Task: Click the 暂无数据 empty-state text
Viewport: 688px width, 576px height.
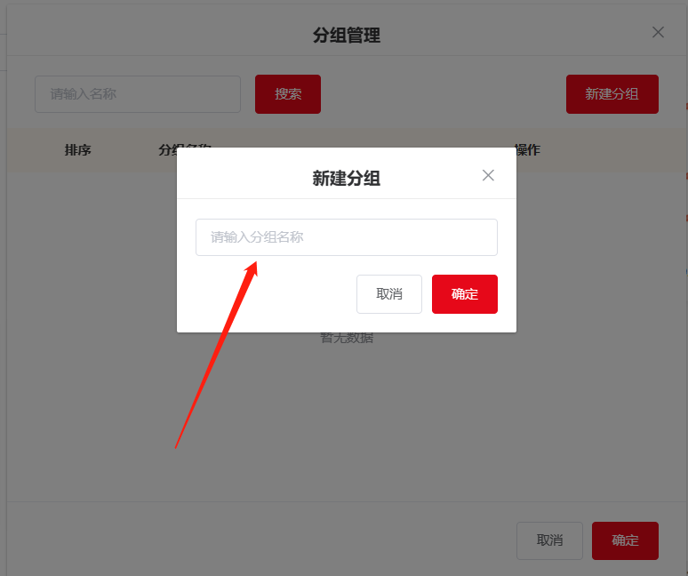Action: tap(347, 338)
